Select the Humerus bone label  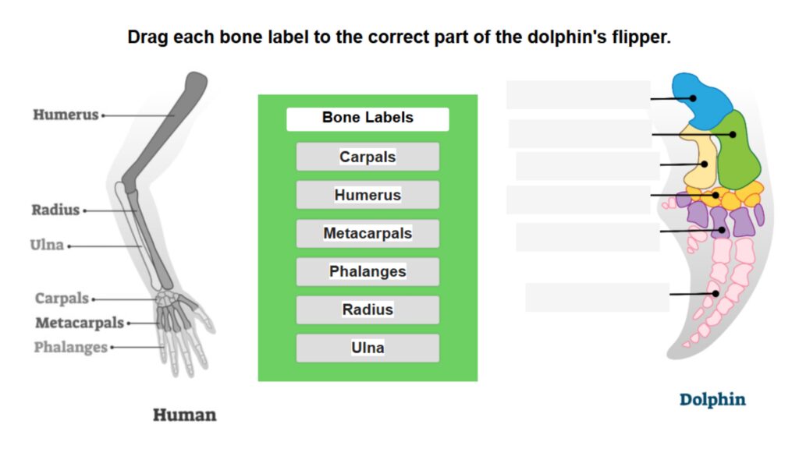coord(367,195)
